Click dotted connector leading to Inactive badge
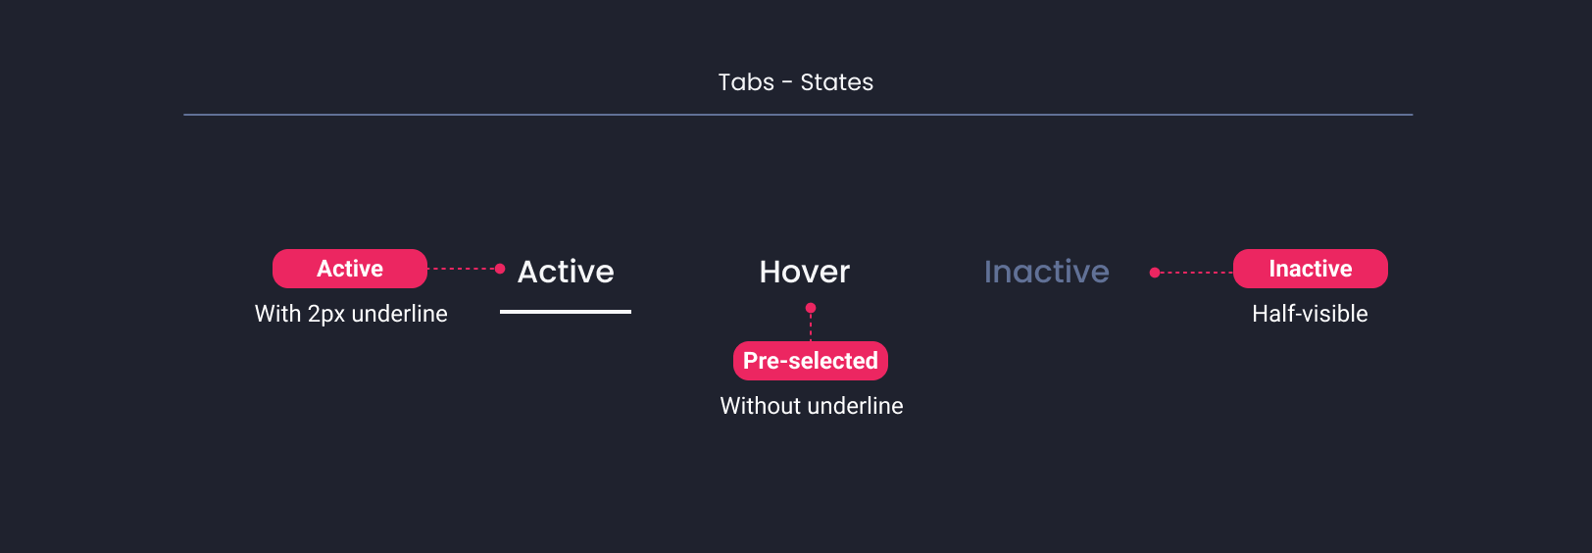Image resolution: width=1592 pixels, height=553 pixels. coord(1197,273)
